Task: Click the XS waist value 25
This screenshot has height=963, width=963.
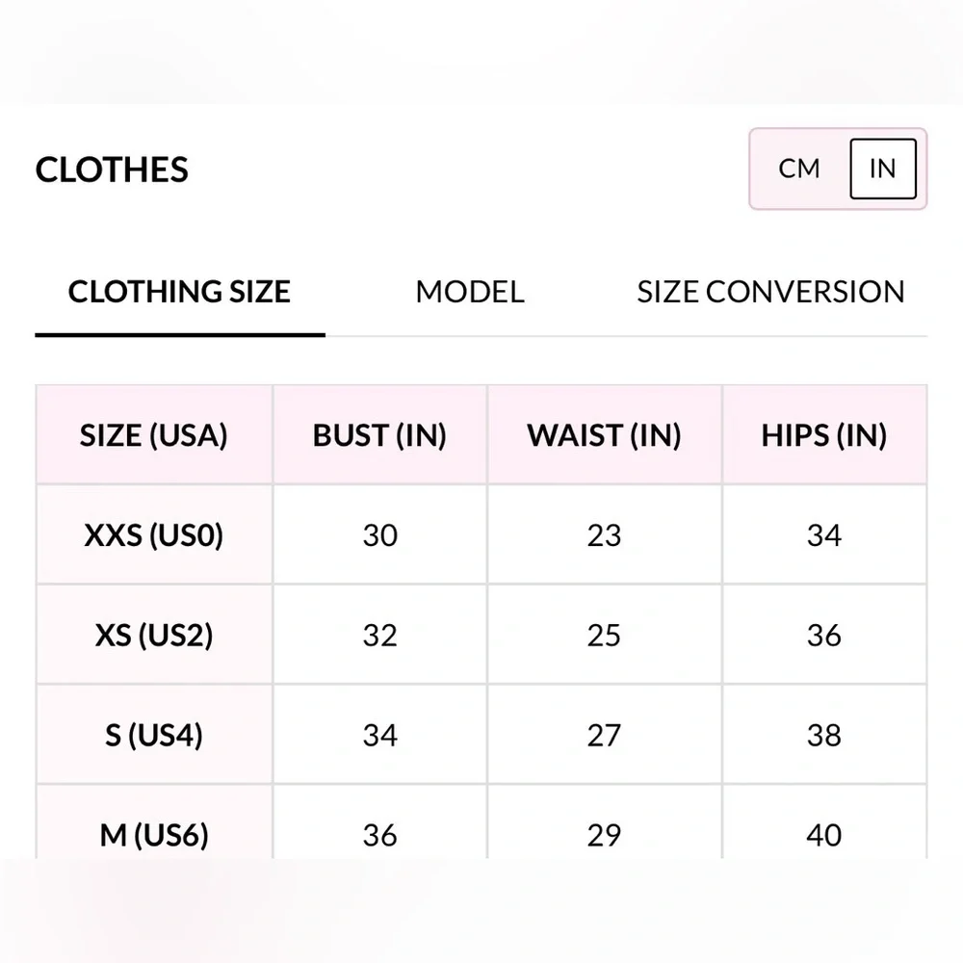Action: (x=604, y=636)
